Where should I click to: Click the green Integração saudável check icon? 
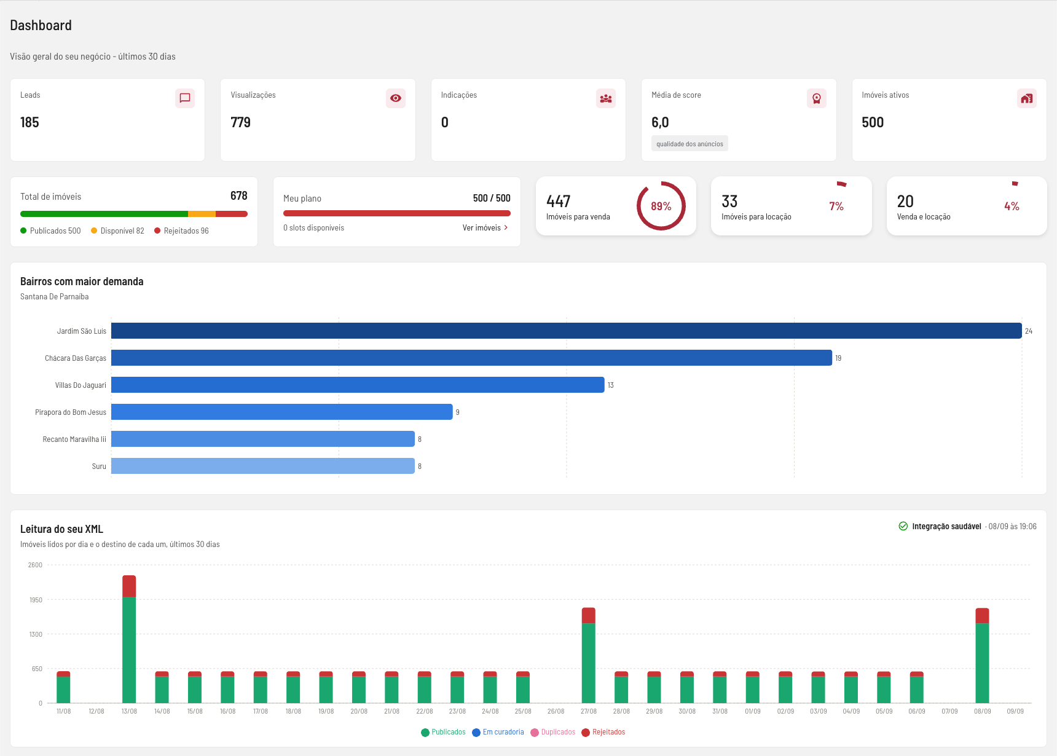click(903, 526)
